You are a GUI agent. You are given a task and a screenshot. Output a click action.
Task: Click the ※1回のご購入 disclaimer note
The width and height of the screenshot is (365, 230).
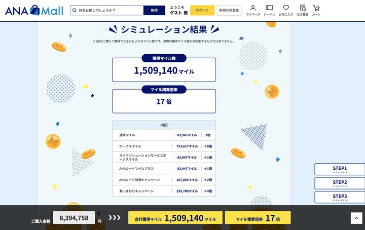point(163,41)
